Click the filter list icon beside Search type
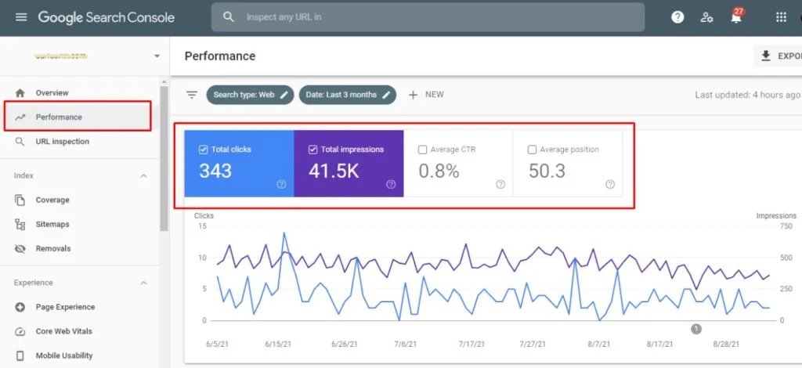The image size is (802, 368). pyautogui.click(x=192, y=95)
